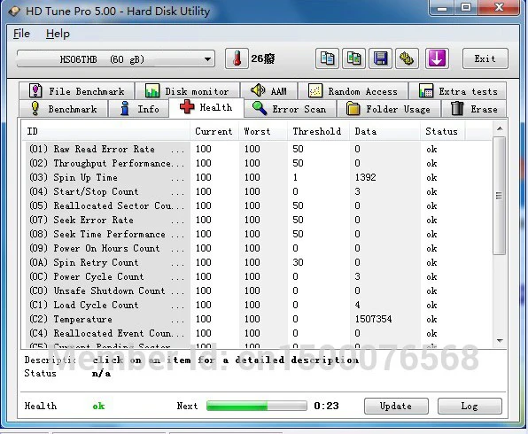528x434 pixels.
Task: Click the Log button
Action: coord(470,406)
